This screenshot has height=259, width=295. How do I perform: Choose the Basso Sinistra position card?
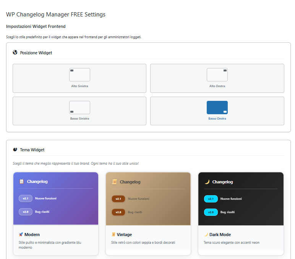(79, 111)
